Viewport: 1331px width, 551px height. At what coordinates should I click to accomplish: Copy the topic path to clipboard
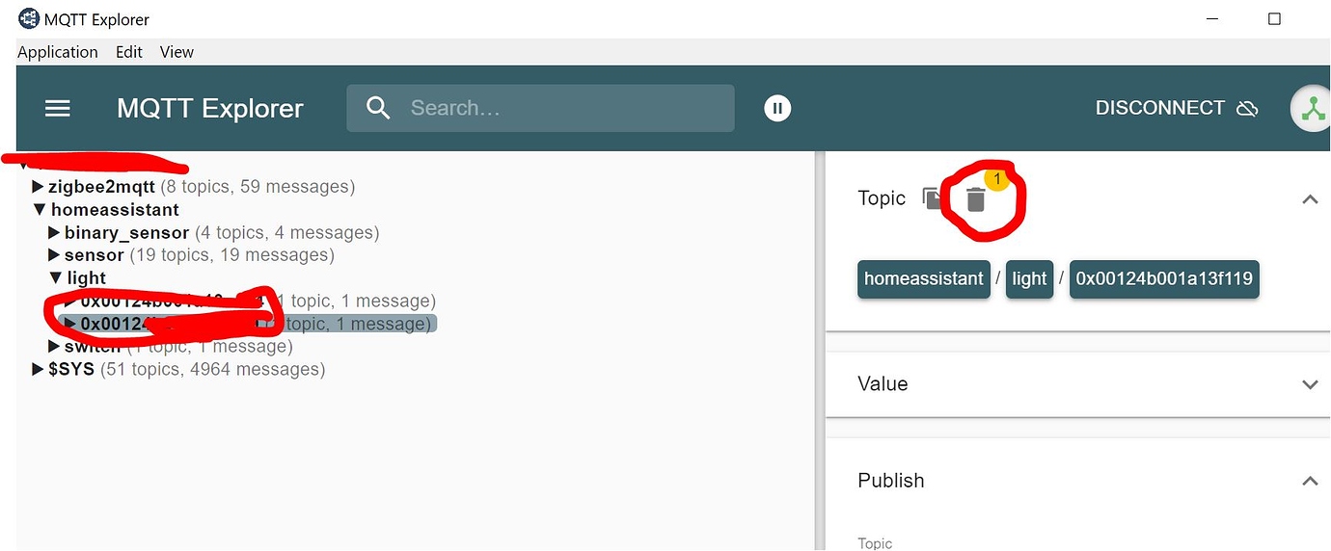pyautogui.click(x=932, y=198)
